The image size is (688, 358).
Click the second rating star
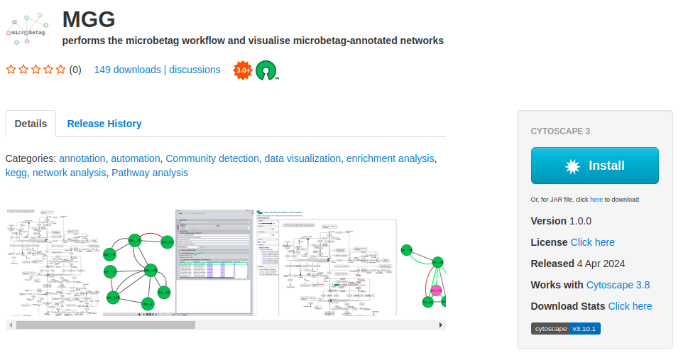pyautogui.click(x=23, y=70)
